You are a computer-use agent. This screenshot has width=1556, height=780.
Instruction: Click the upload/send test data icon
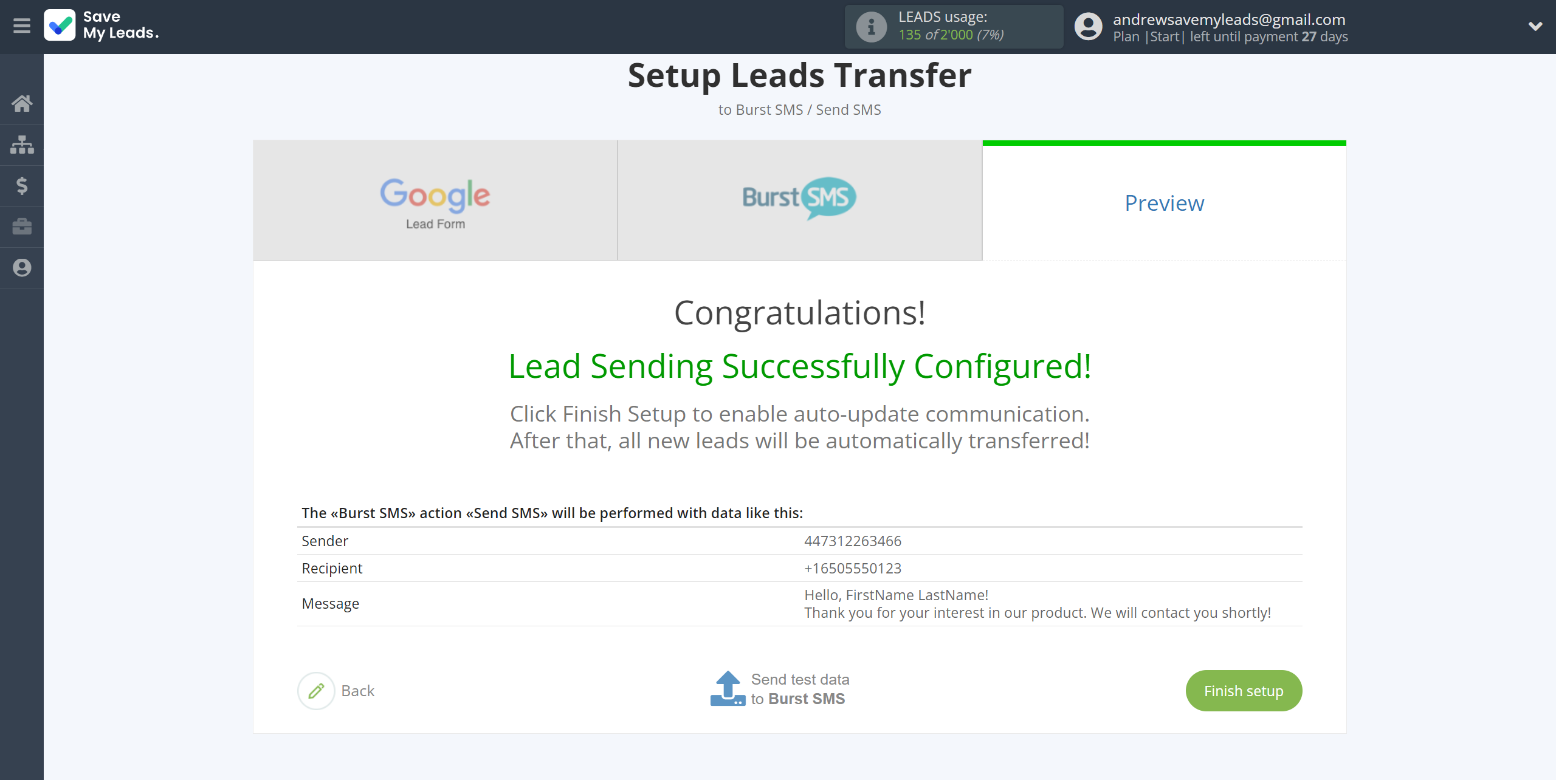(x=726, y=688)
